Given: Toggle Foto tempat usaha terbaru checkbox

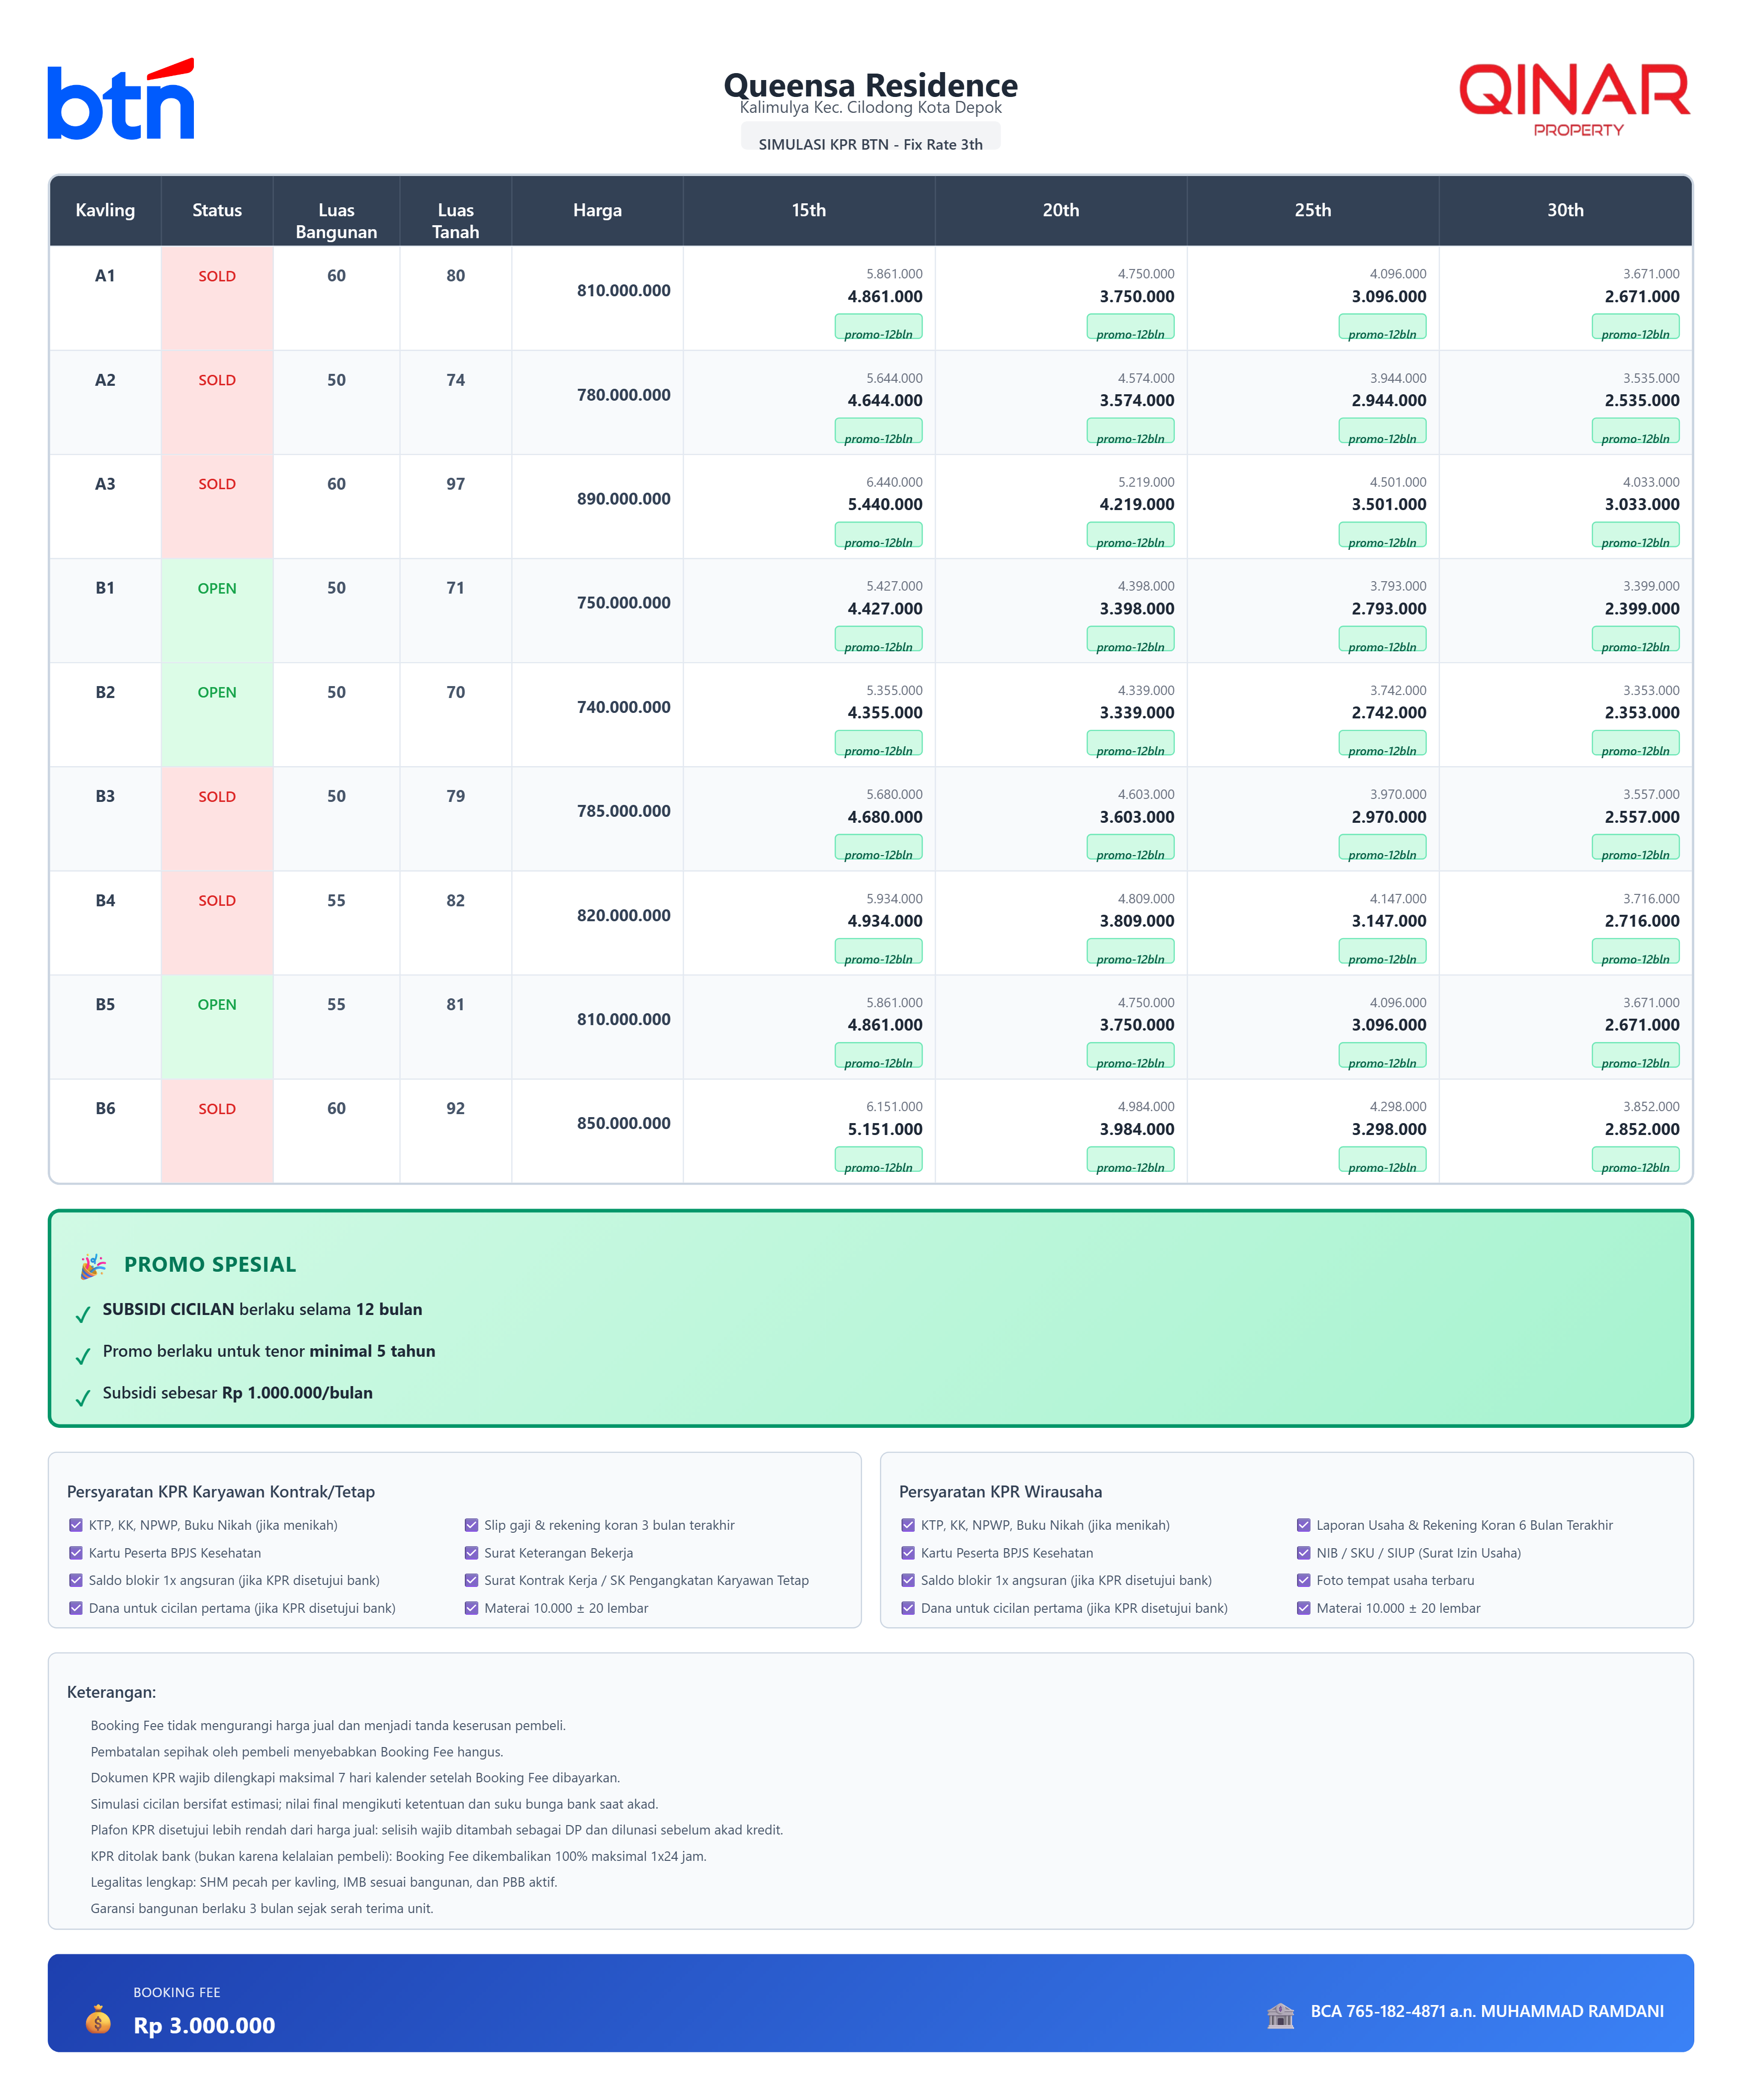Looking at the screenshot, I should [x=1303, y=1580].
